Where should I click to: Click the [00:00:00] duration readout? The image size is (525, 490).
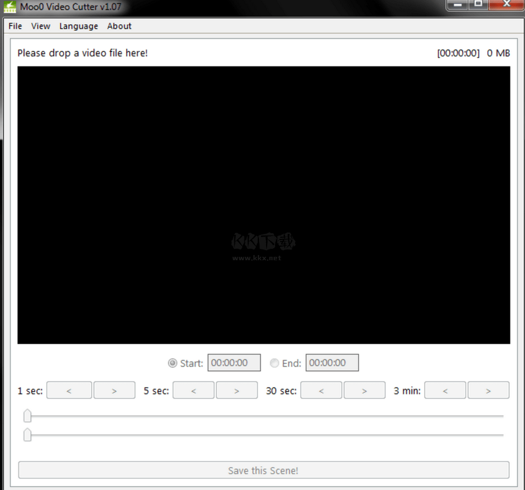pyautogui.click(x=458, y=53)
